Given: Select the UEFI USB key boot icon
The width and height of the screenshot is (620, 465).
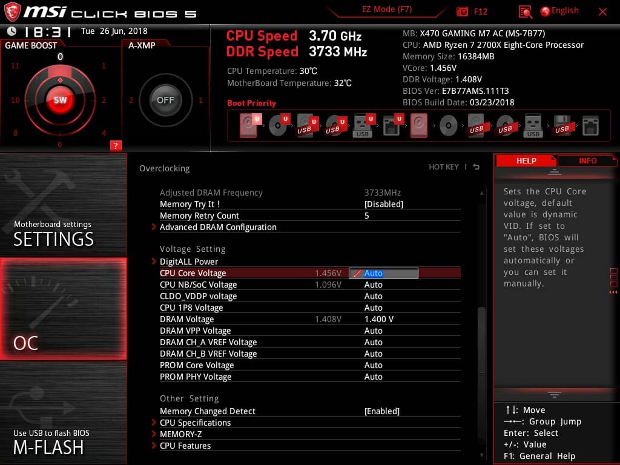Looking at the screenshot, I should (x=363, y=126).
